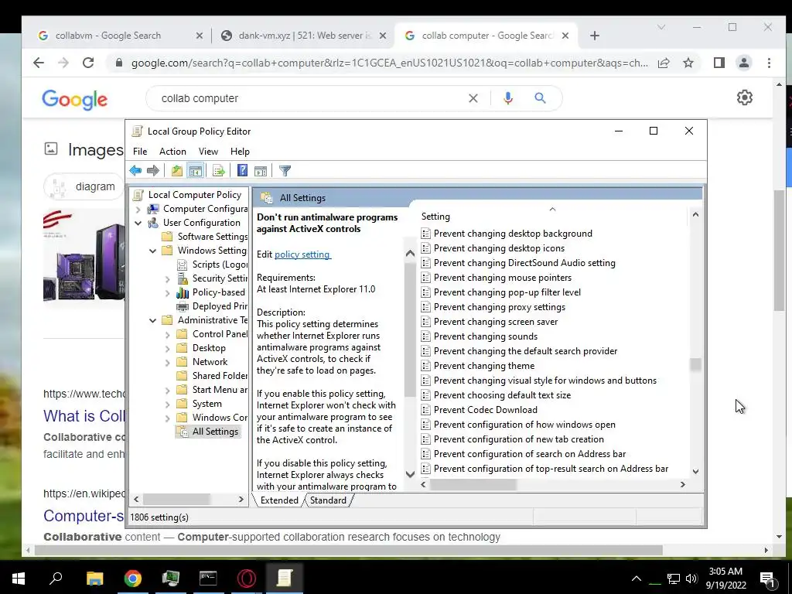Reload the Chrome page
792x594 pixels.
tap(88, 63)
